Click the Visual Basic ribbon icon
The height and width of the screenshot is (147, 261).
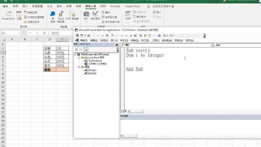pyautogui.click(x=8, y=16)
